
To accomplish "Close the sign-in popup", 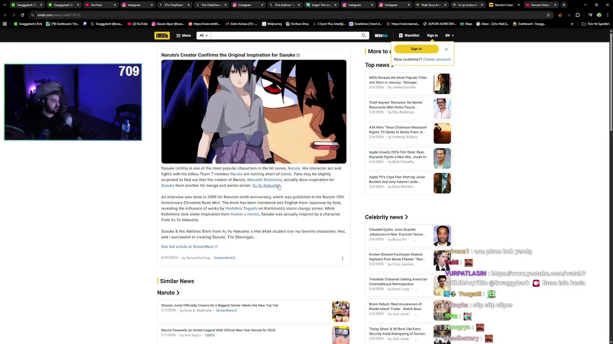I will tap(446, 49).
